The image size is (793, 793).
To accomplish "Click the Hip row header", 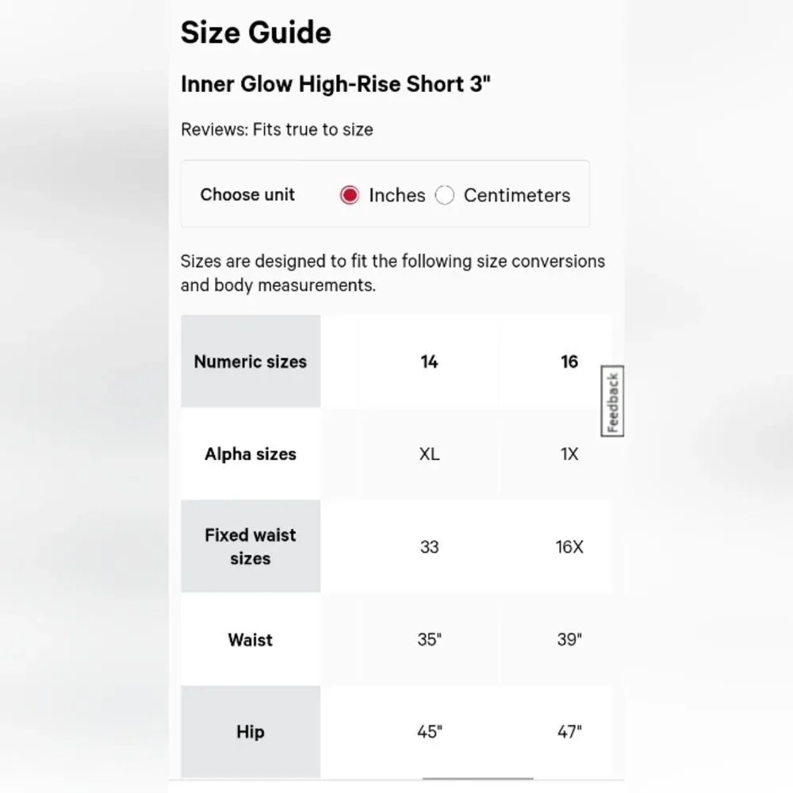I will (x=251, y=731).
